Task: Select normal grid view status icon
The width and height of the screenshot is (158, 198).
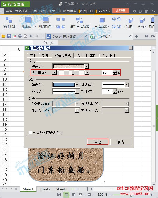Action: [x=66, y=195]
